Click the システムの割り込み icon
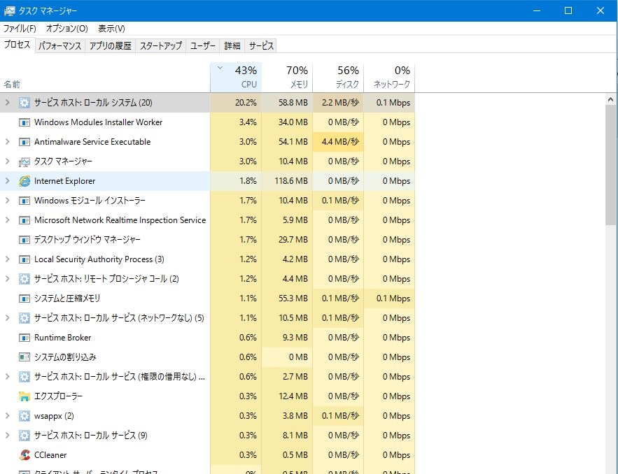618x474 pixels. (x=24, y=357)
